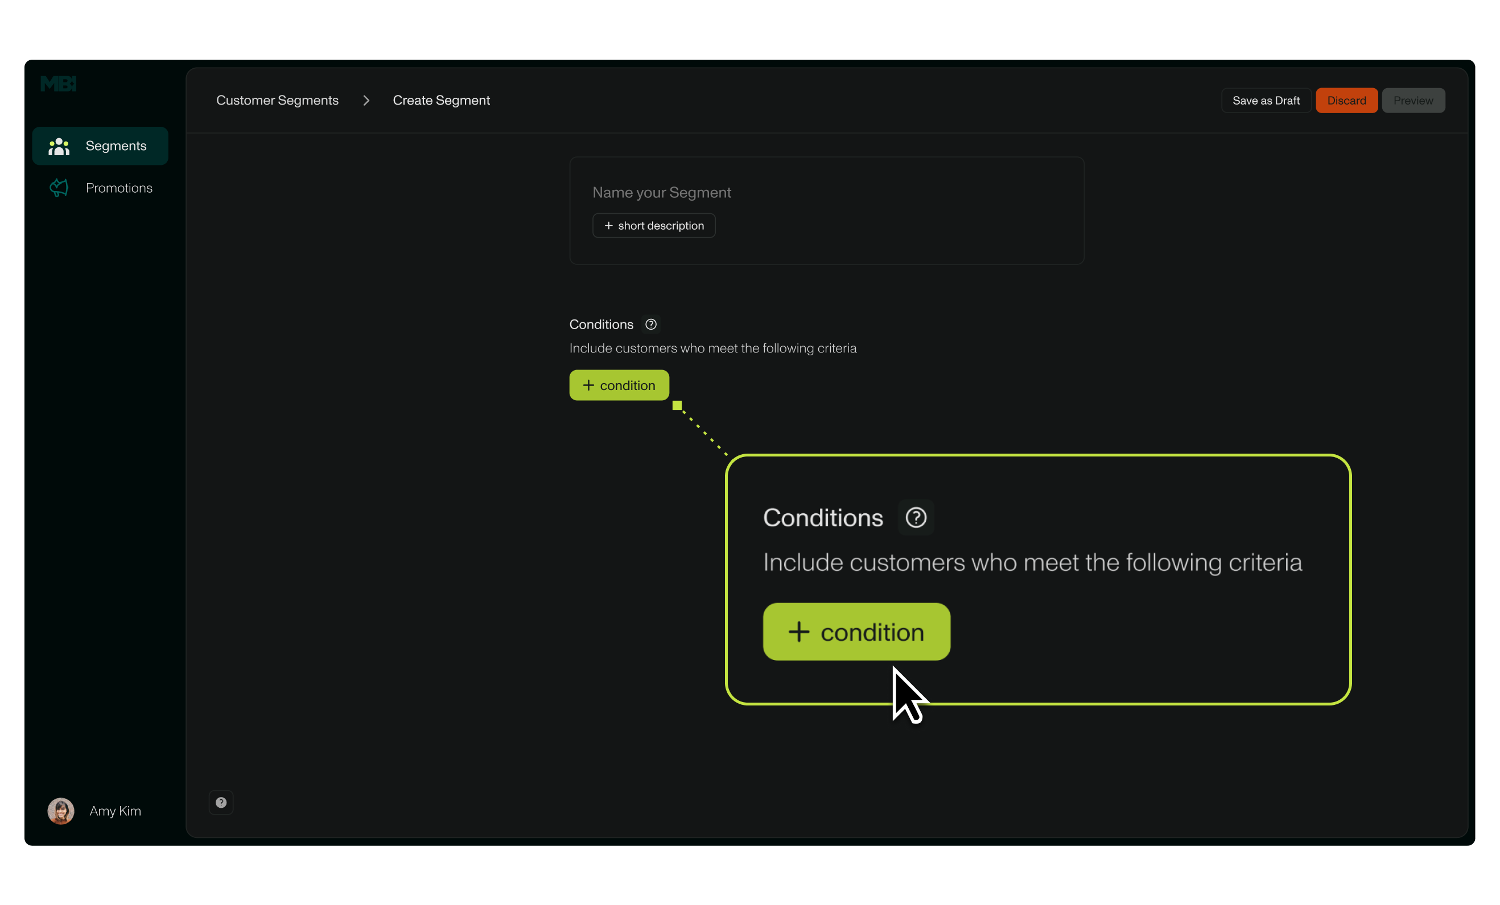Image resolution: width=1500 pixels, height=905 pixels.
Task: Click Create Segment breadcrumb label
Action: (441, 101)
